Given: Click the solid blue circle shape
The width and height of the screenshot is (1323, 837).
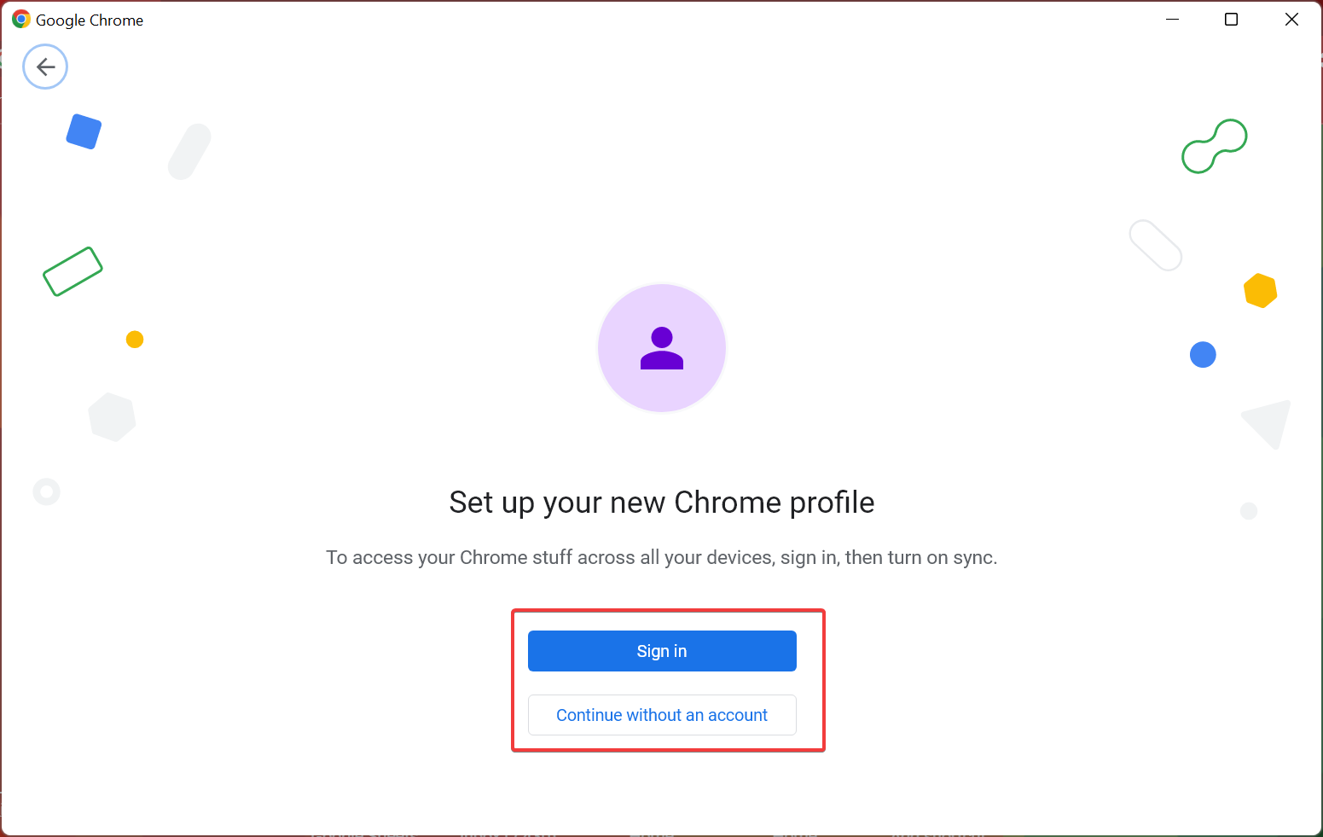Looking at the screenshot, I should 1203,354.
